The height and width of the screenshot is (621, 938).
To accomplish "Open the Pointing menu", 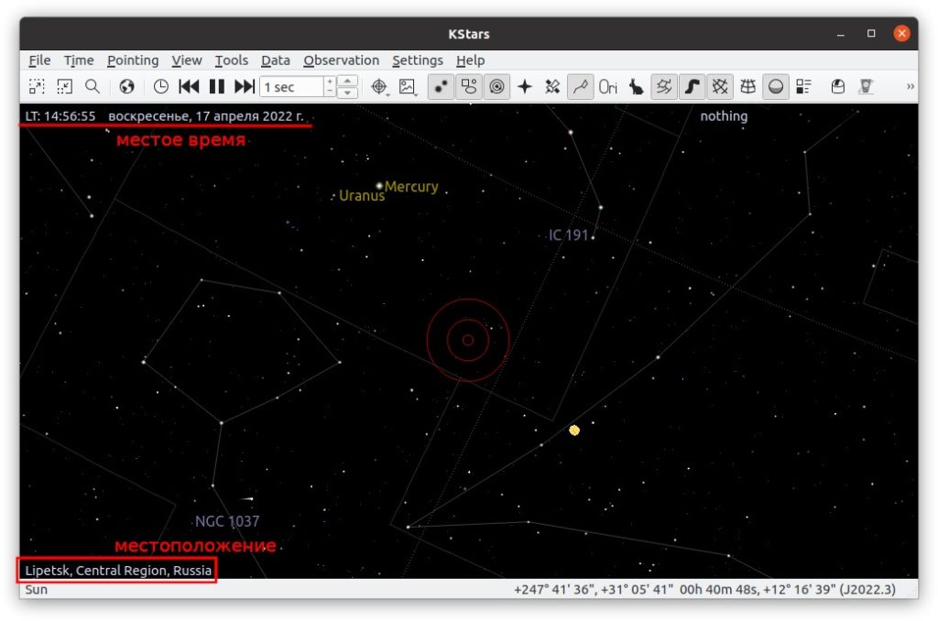I will (133, 60).
